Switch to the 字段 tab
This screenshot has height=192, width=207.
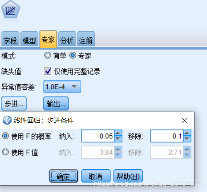point(10,39)
